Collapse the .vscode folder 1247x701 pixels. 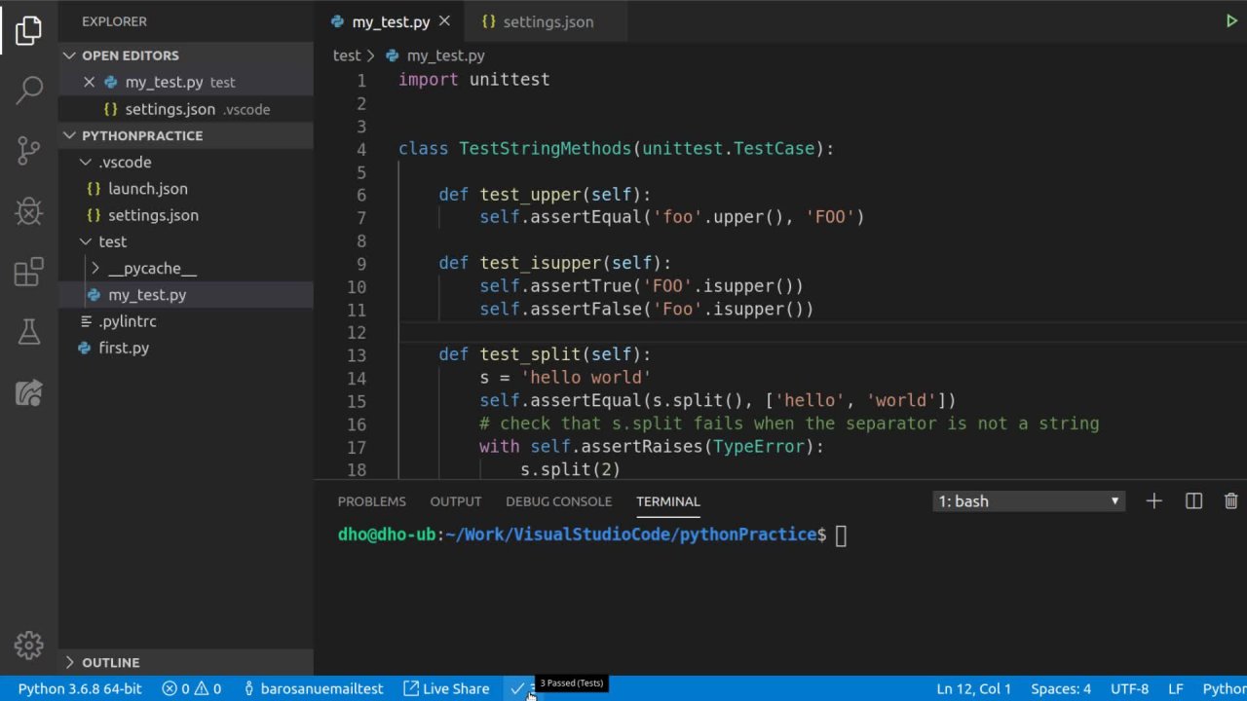pos(186,162)
